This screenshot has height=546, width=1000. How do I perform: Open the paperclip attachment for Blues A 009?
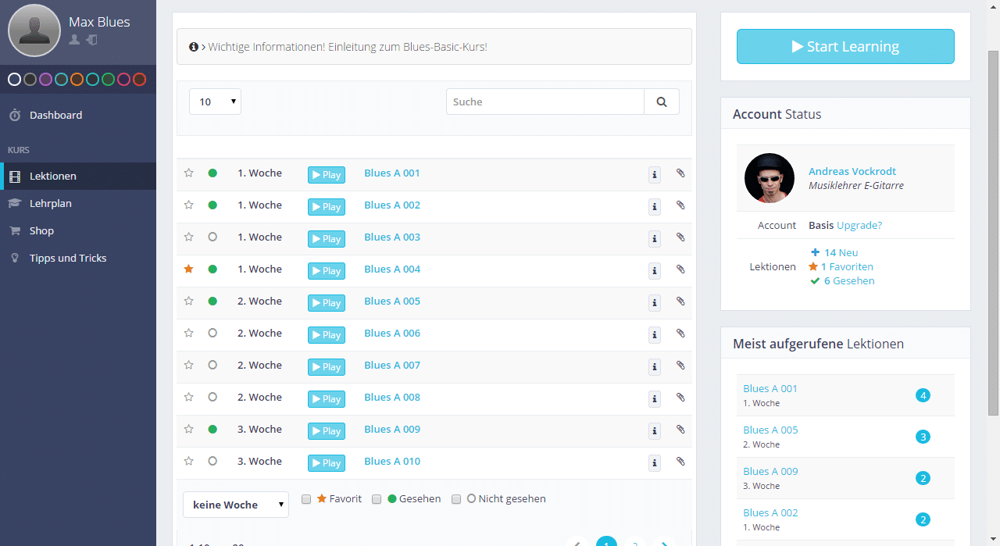pyautogui.click(x=680, y=430)
